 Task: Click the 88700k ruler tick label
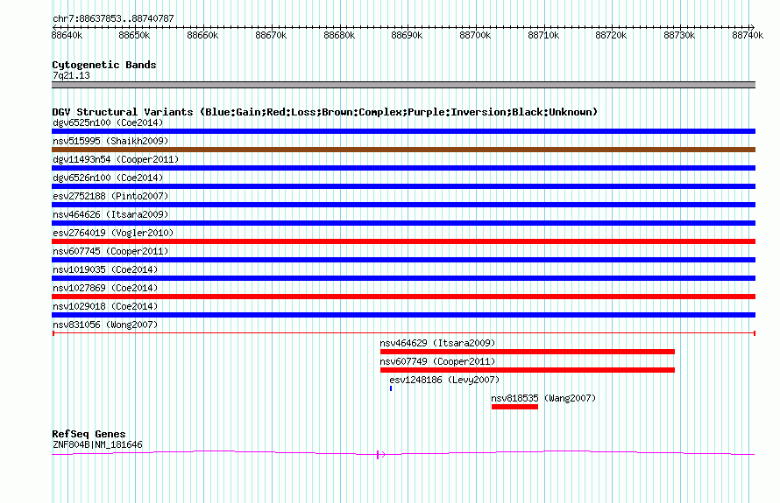[475, 35]
